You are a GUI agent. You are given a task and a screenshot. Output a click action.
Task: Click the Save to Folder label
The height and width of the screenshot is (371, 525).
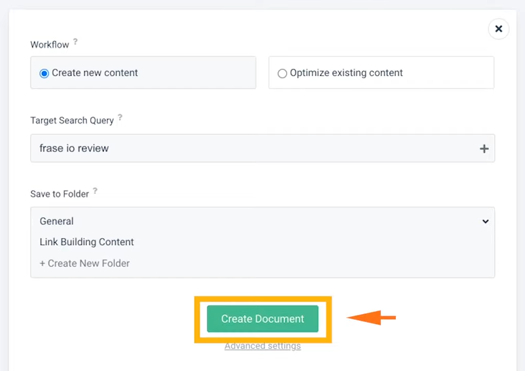point(59,194)
